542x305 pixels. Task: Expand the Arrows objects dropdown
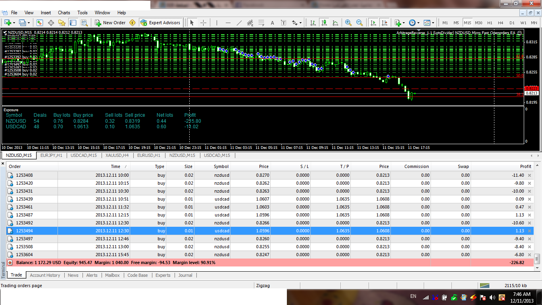point(301,23)
